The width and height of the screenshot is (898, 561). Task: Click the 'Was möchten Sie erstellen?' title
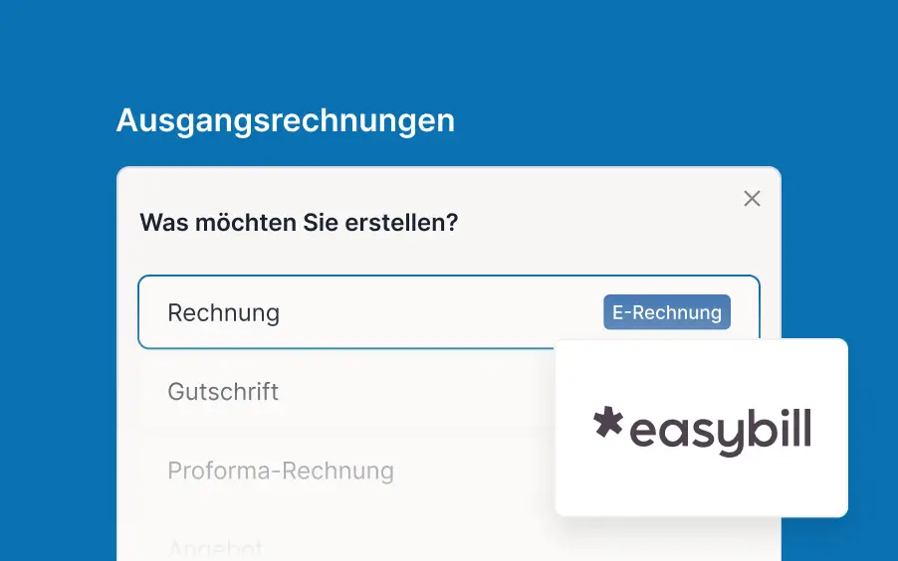(x=299, y=222)
